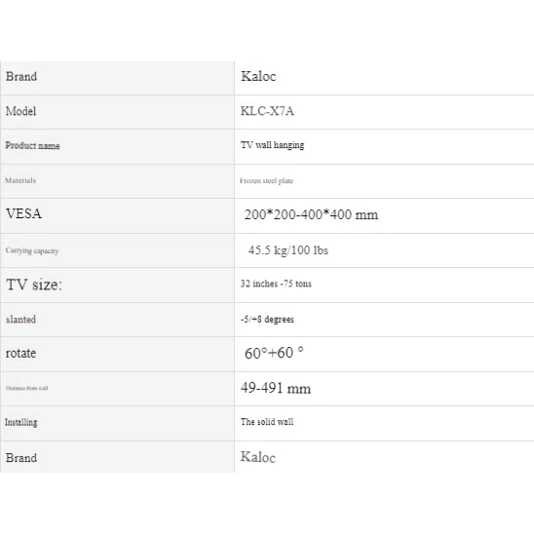
Task: Select the 200*200-400*400 mm value
Action: [311, 215]
